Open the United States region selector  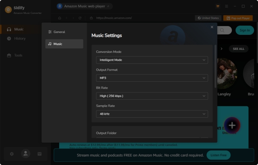[208, 18]
